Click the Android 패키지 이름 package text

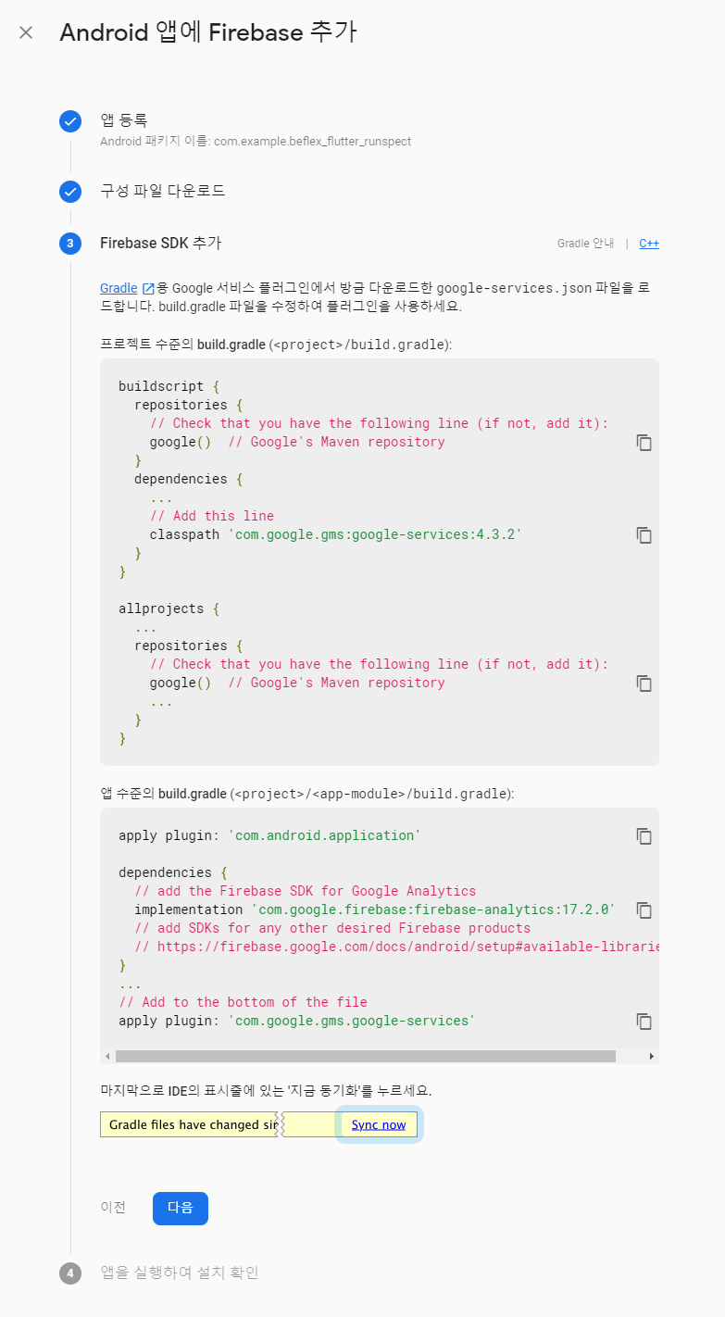point(256,142)
